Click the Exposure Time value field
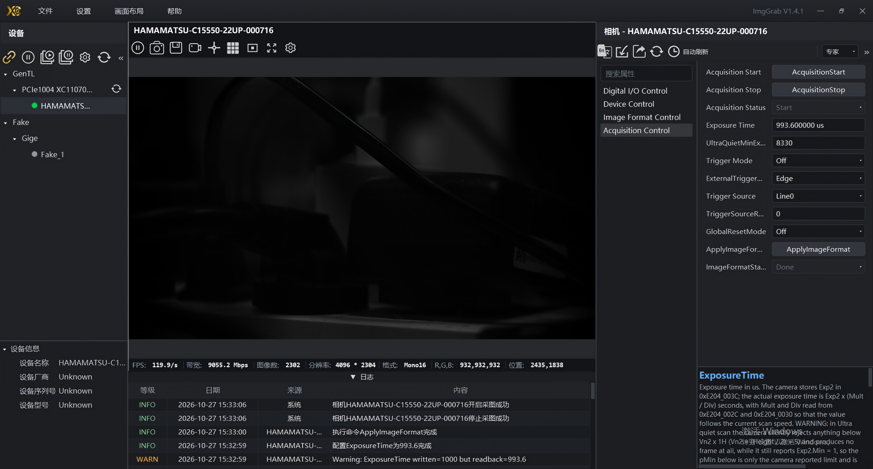Screen dimensions: 873x469 [818, 125]
